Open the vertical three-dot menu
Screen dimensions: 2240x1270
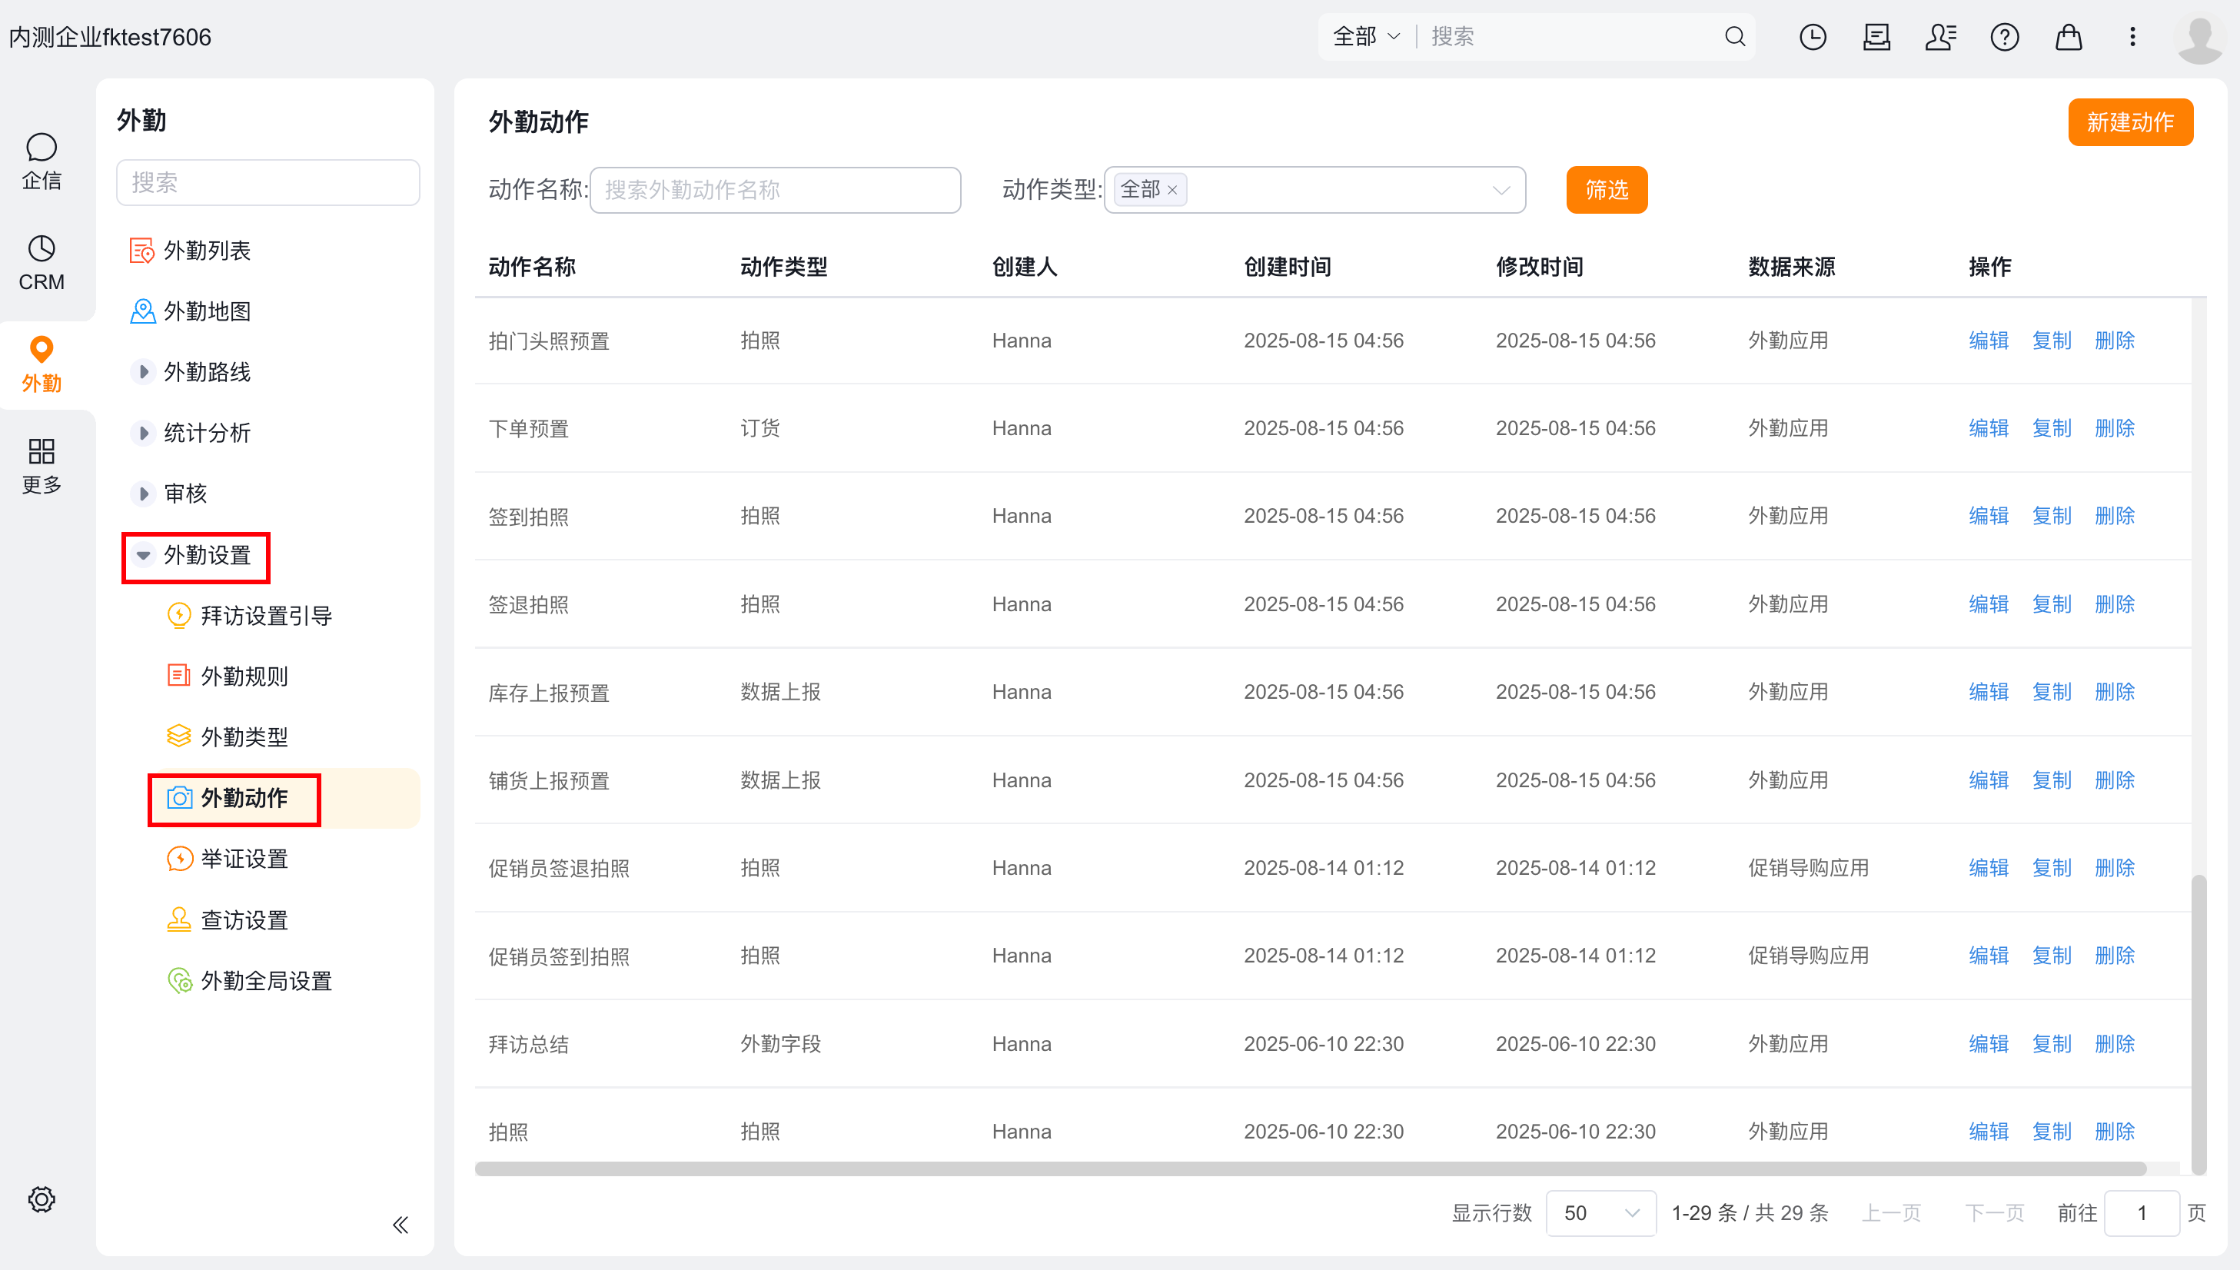pos(2132,37)
